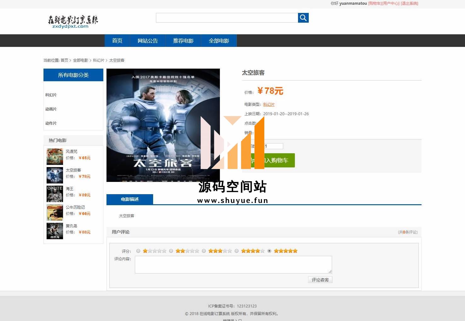Click the 评论内容 comment textarea
465x321 pixels.
coord(233,265)
